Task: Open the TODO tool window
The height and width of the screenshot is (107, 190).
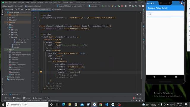Action: [x=8, y=98]
